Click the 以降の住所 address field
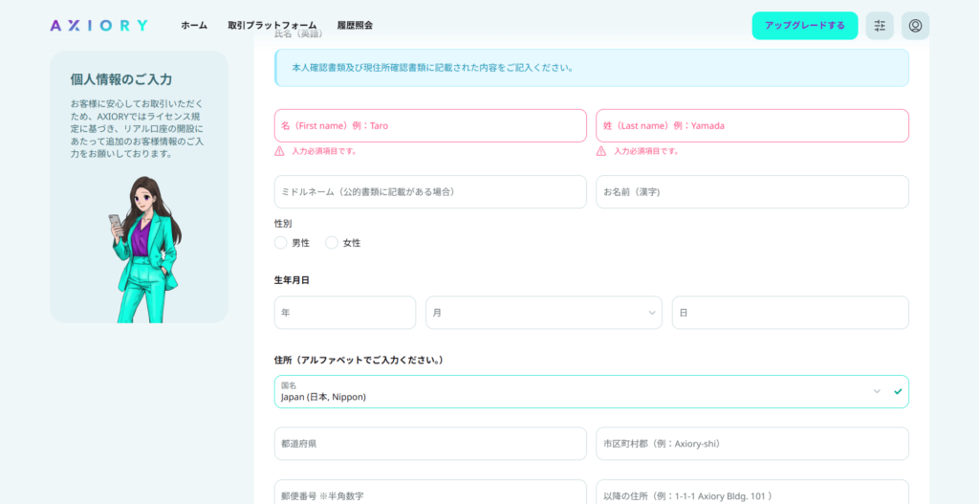 (x=752, y=493)
